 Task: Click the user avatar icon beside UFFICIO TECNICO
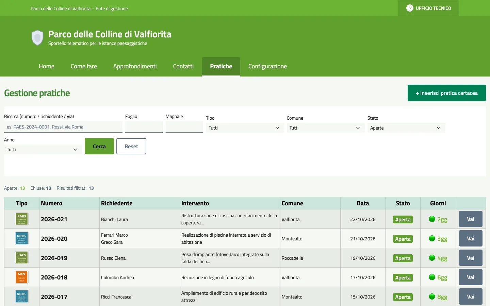click(x=410, y=8)
